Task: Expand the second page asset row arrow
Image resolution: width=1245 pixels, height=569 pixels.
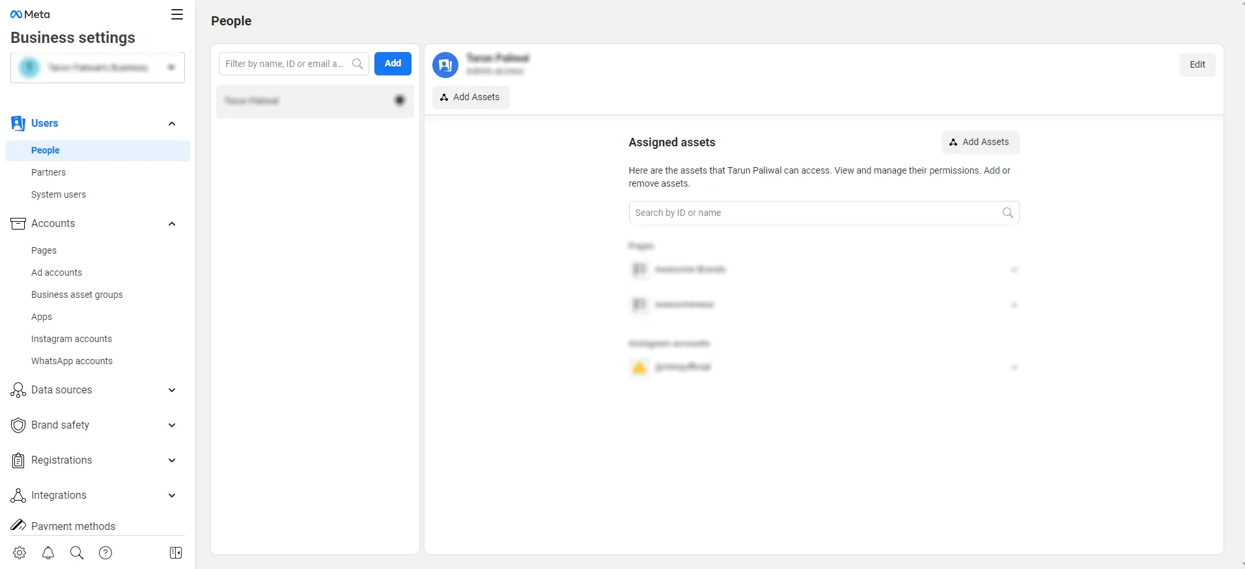Action: click(1014, 305)
